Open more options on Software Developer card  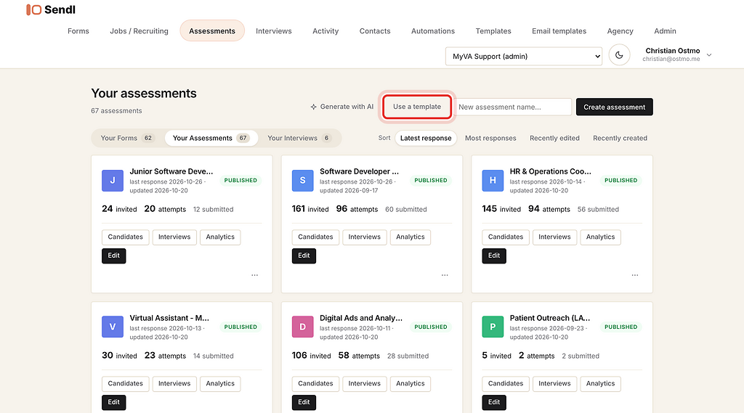point(445,275)
